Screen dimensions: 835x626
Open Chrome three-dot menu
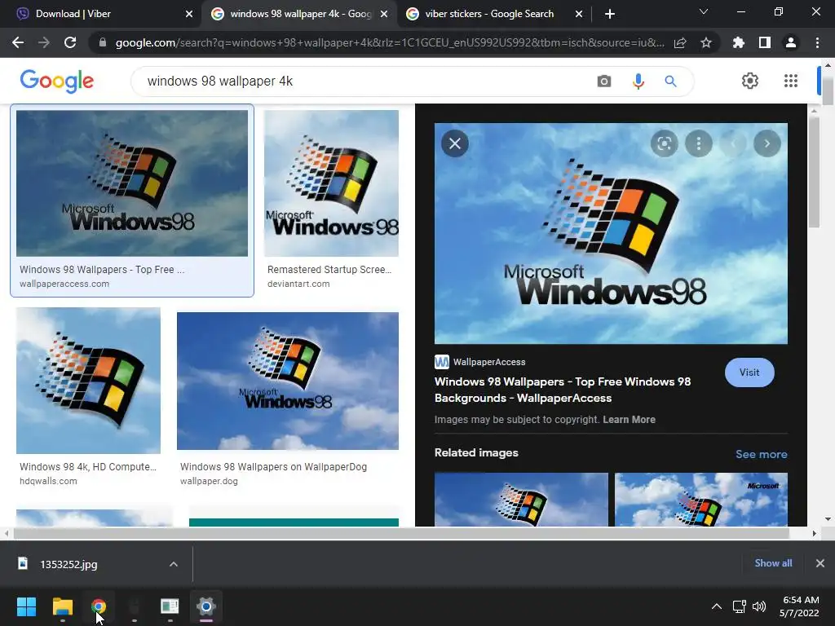[817, 42]
